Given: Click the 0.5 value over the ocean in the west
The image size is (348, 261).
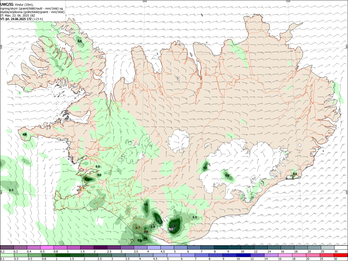Looking at the screenshot, I should [x=11, y=190].
